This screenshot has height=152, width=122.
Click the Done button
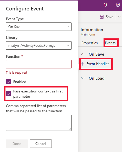[x=17, y=144]
